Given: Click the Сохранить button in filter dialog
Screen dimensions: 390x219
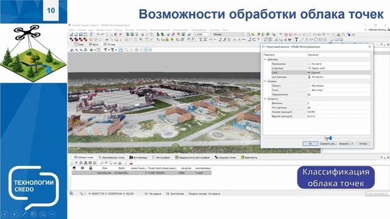Looking at the screenshot, I should (328, 144).
